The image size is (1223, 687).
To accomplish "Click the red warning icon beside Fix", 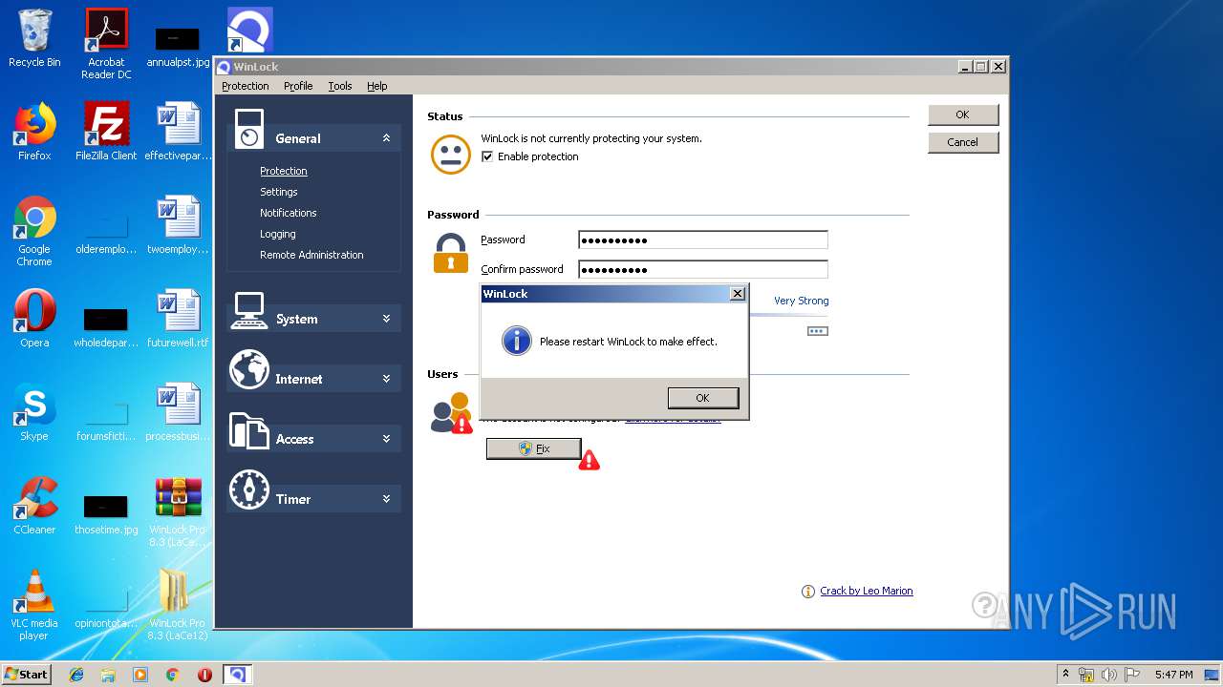I will pos(590,461).
